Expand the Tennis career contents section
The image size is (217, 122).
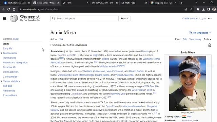(1, 53)
